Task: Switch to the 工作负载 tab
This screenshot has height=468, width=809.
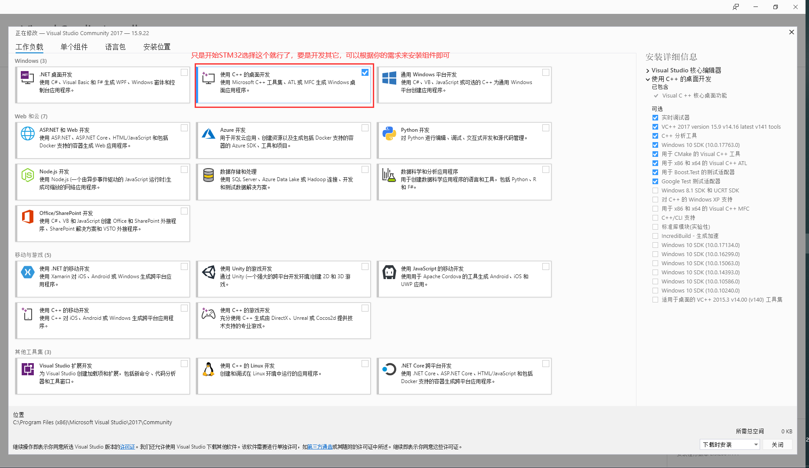Action: coord(29,47)
